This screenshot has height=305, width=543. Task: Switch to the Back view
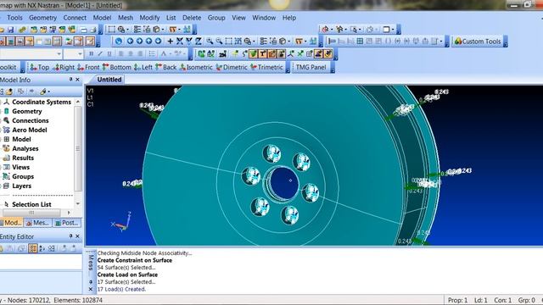click(x=166, y=67)
